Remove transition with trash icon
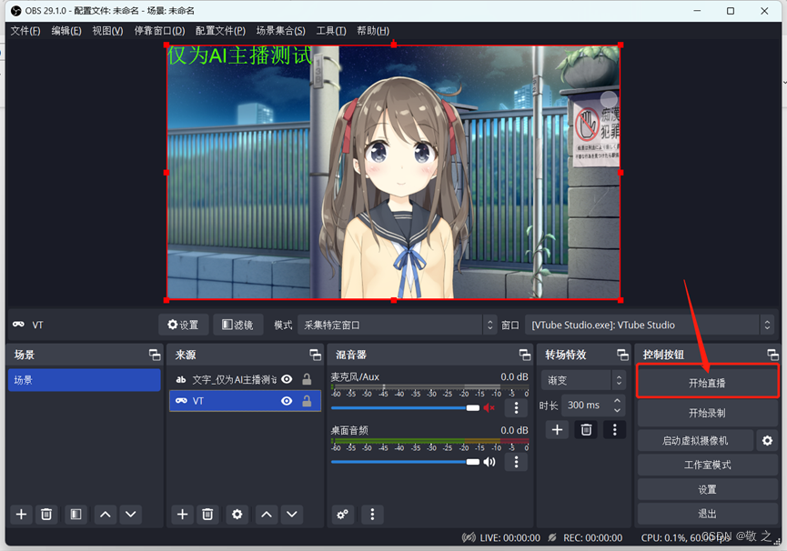This screenshot has width=787, height=551. [x=586, y=430]
